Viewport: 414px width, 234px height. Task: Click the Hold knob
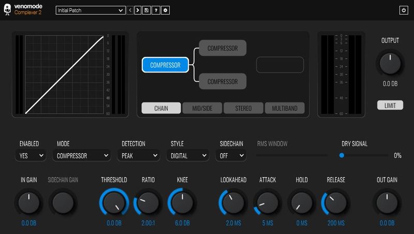pos(302,202)
